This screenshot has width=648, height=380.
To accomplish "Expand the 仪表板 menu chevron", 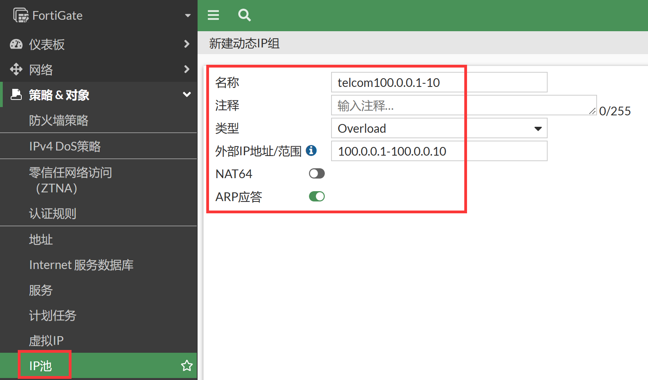I will tap(187, 44).
